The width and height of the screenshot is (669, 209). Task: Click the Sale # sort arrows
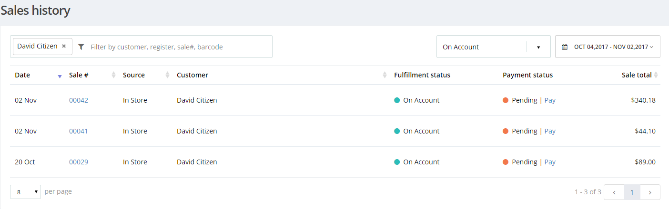pyautogui.click(x=113, y=75)
